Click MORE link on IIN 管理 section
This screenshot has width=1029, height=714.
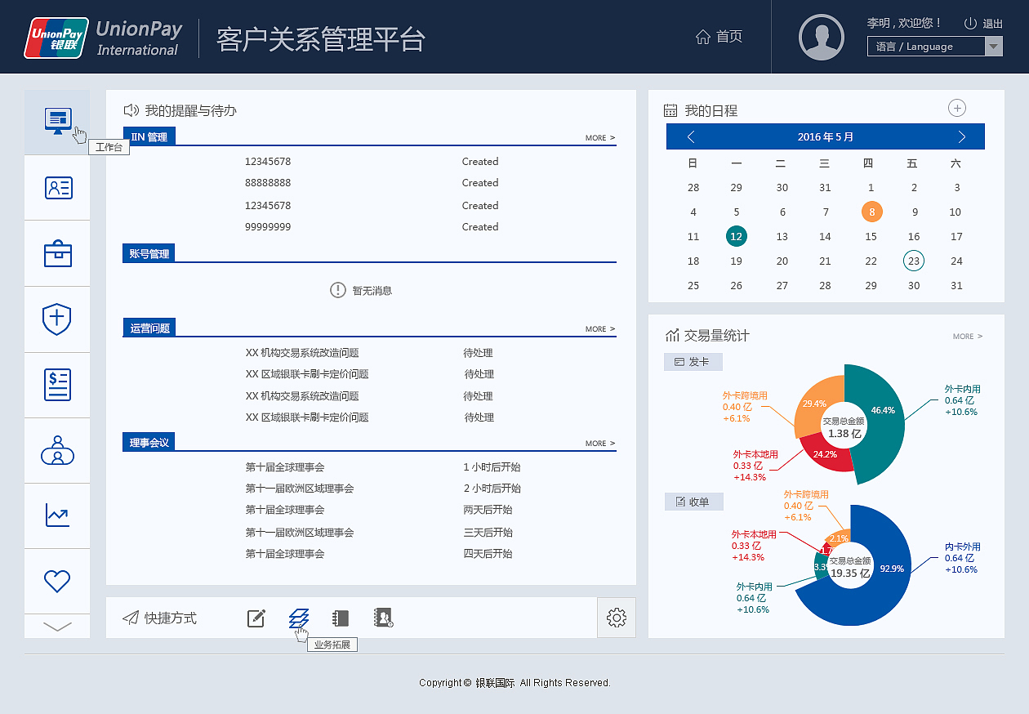point(599,137)
